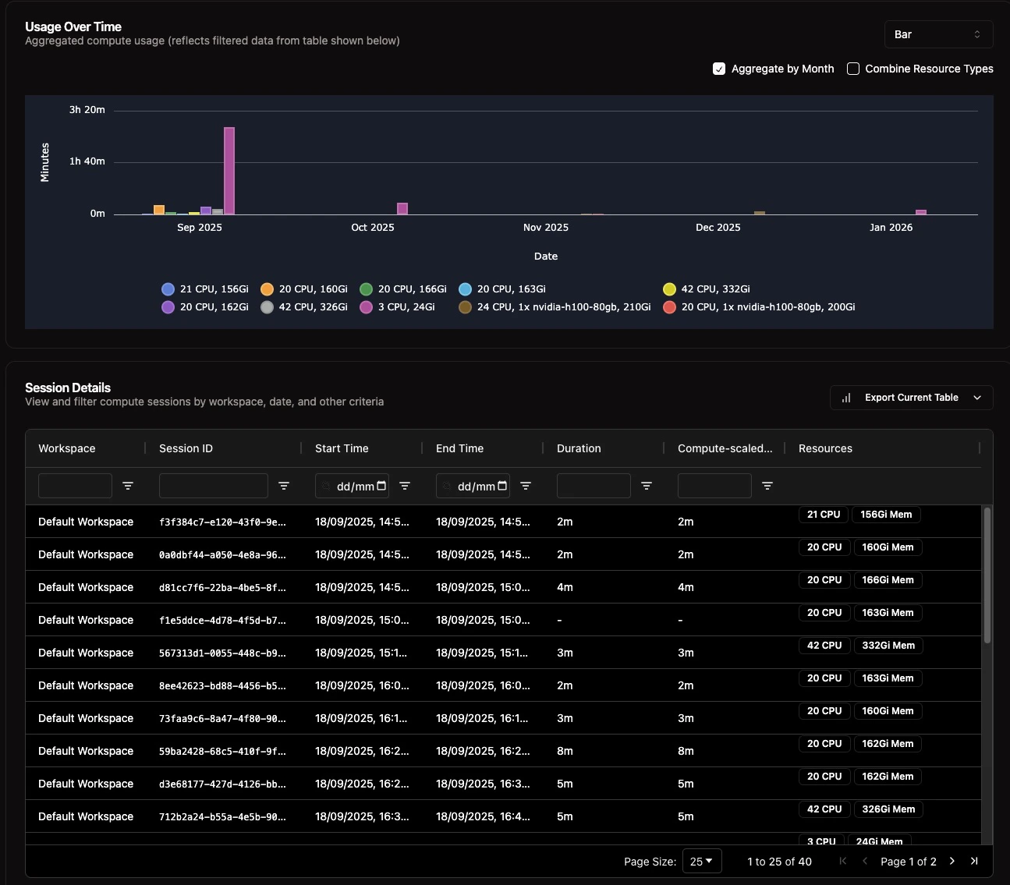Click the Workspace column filter icon
Viewport: 1010px width, 885px height.
[127, 485]
